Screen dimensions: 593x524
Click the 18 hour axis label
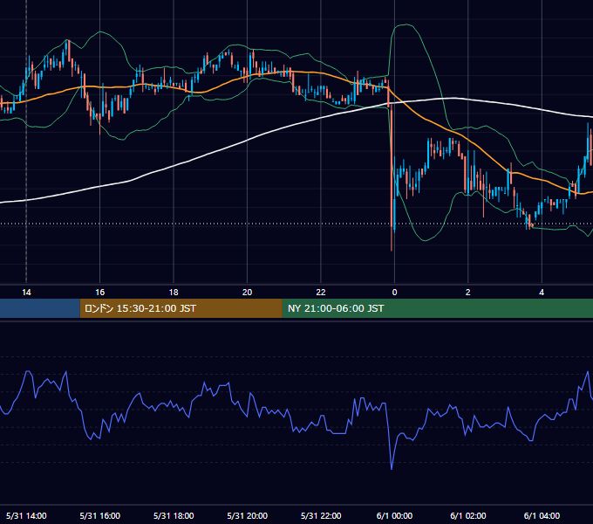(x=174, y=293)
